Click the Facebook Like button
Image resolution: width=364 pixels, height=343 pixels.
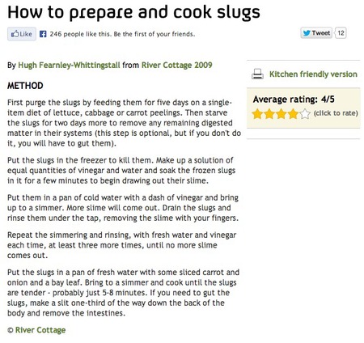22,34
